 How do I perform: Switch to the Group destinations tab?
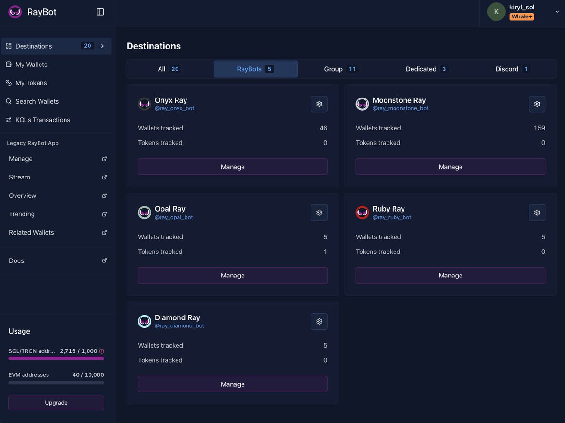[341, 68]
